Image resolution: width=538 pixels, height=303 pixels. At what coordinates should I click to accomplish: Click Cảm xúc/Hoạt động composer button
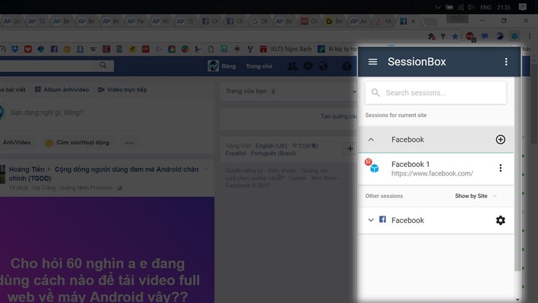(77, 143)
